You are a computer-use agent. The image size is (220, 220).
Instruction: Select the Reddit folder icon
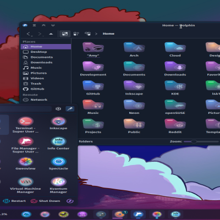click(175, 124)
